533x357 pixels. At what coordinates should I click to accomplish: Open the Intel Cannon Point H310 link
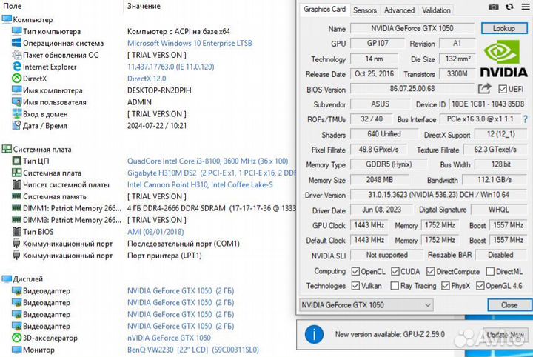(x=200, y=184)
